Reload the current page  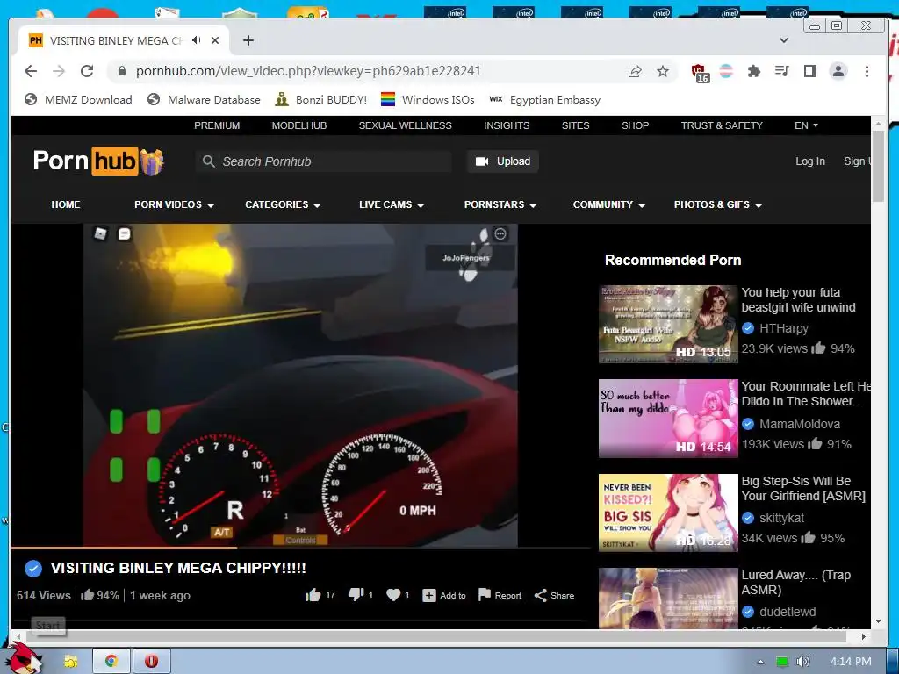[87, 71]
